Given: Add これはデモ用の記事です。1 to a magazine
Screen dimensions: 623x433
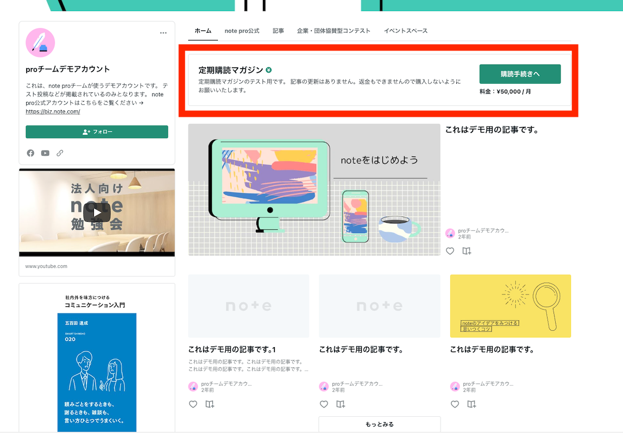Looking at the screenshot, I should pyautogui.click(x=210, y=404).
